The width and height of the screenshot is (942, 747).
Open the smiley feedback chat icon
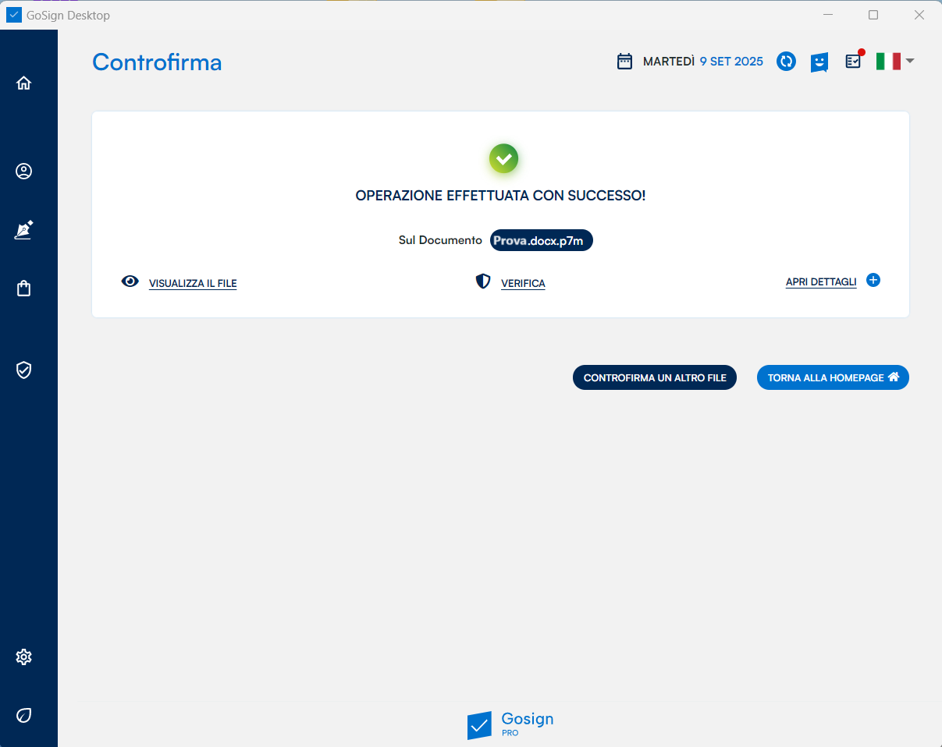[819, 62]
